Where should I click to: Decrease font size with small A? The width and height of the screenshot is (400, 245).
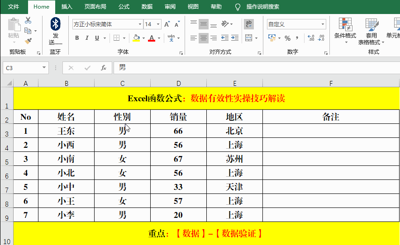point(177,24)
